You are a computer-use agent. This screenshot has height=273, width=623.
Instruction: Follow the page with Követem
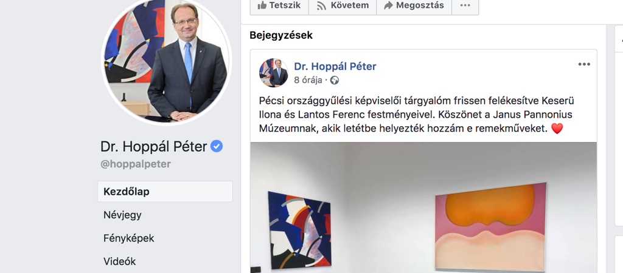tap(343, 6)
